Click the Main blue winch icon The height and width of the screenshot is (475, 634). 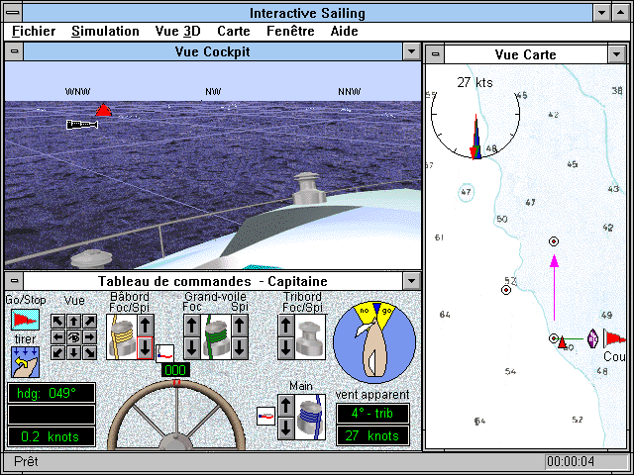click(x=310, y=418)
